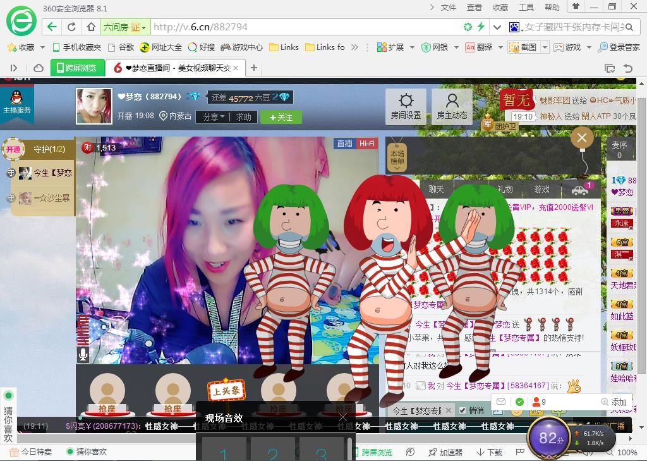Viewport: 647px width, 461px height.
Task: Expand the 网银 dropdown arrow
Action: click(x=456, y=47)
